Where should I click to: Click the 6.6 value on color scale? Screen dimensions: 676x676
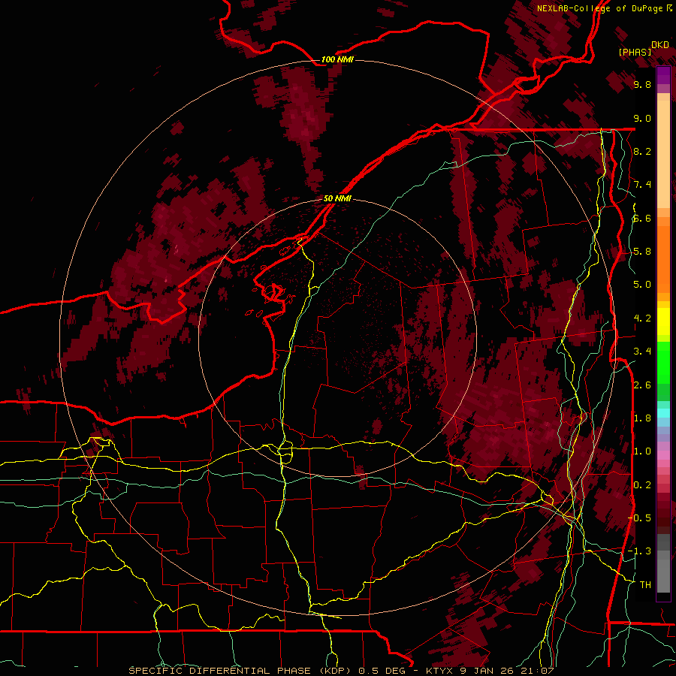coord(642,218)
